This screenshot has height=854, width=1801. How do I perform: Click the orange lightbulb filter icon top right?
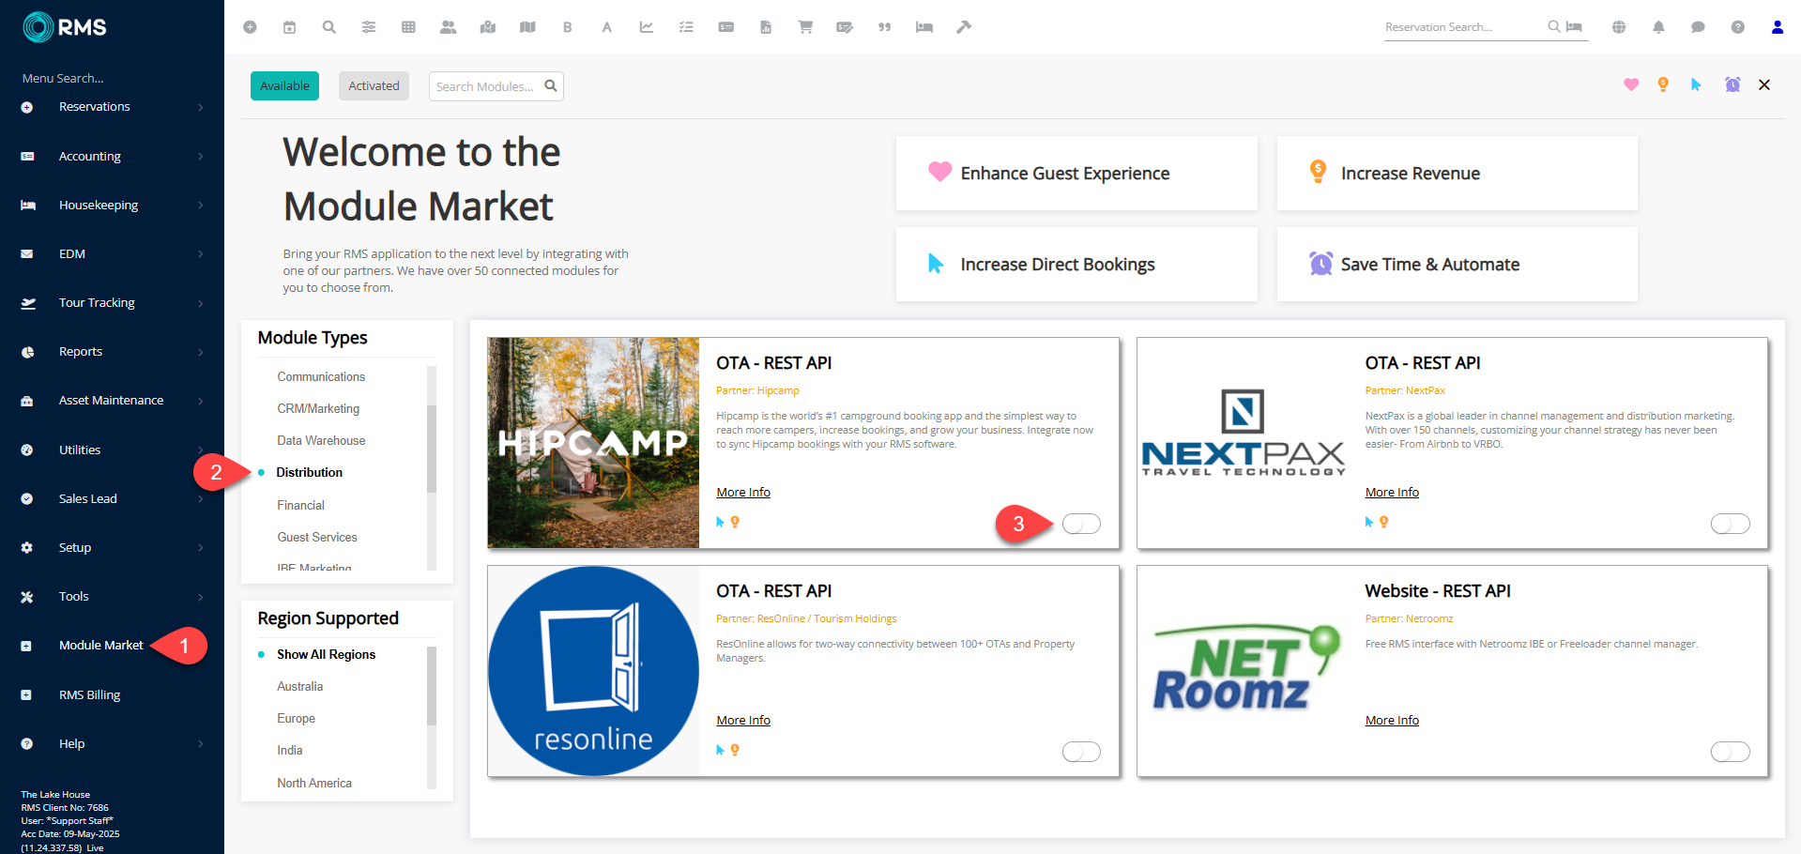click(1663, 84)
